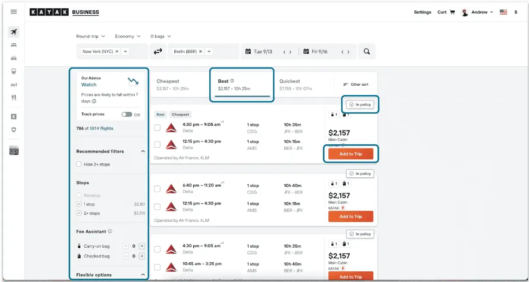This screenshot has width=529, height=282.
Task: Uncheck the 1 stop filter
Action: pyautogui.click(x=79, y=204)
